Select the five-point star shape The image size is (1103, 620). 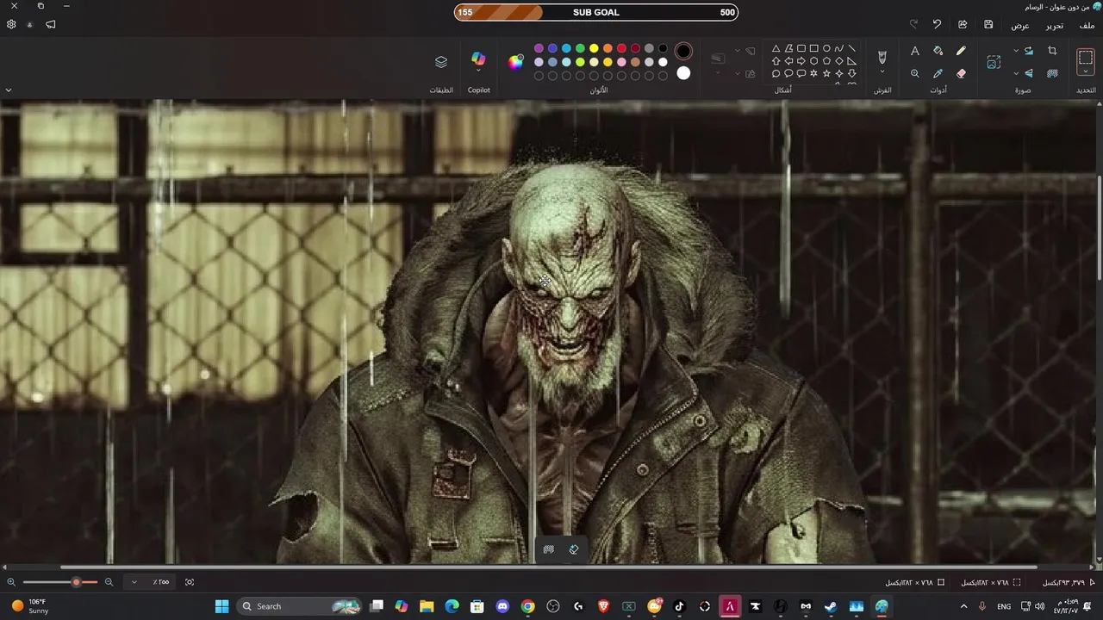(x=826, y=74)
